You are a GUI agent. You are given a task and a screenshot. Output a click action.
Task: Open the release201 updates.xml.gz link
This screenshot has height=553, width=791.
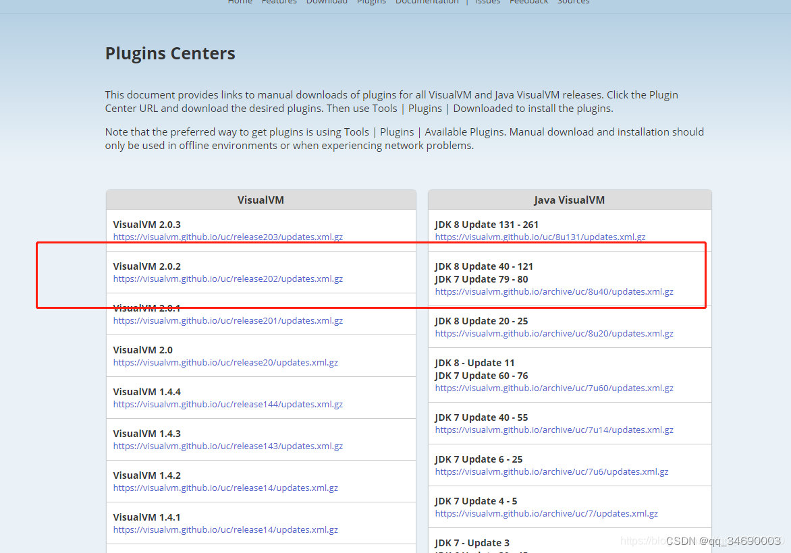[x=228, y=320]
